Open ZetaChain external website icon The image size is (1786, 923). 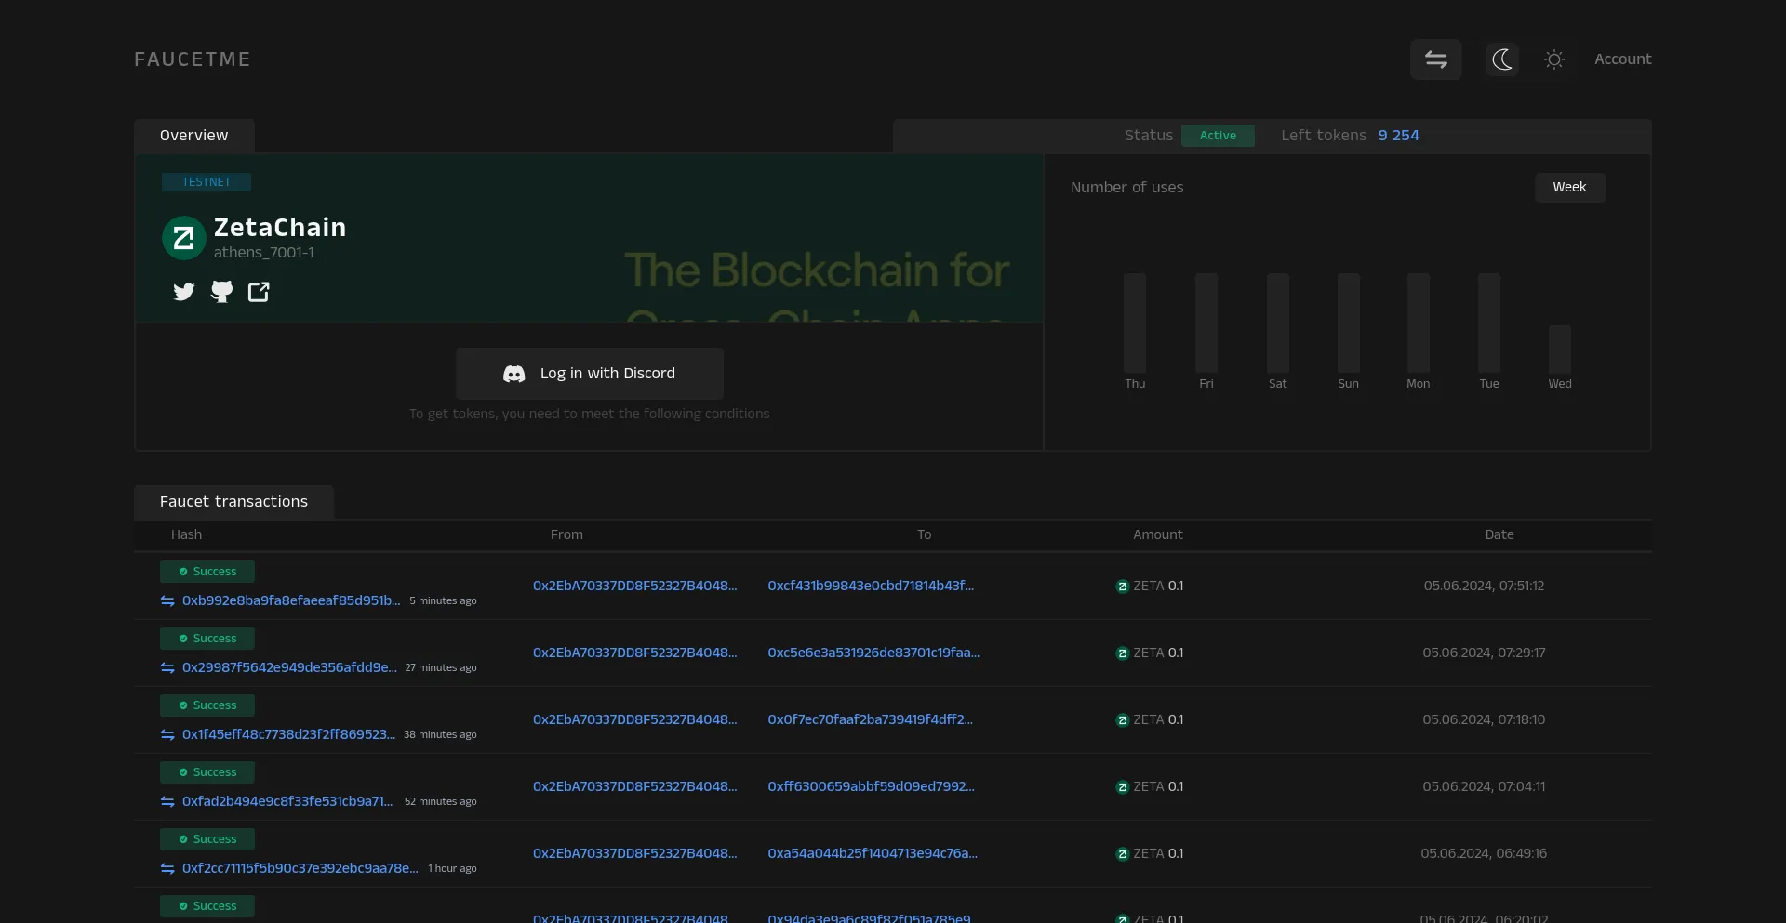click(259, 292)
